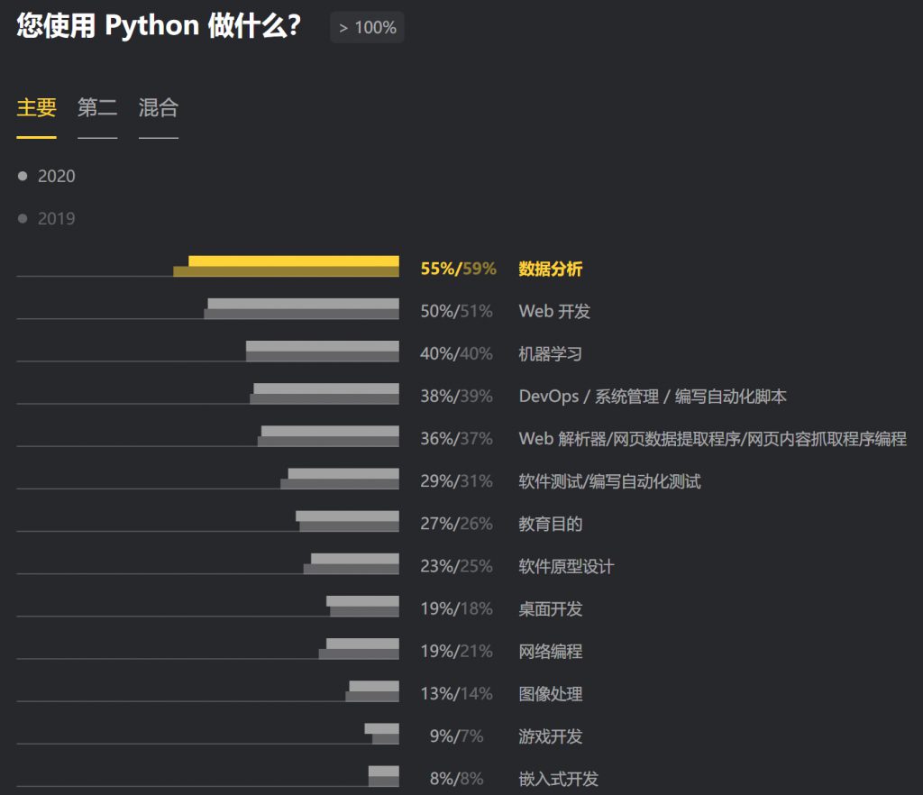The height and width of the screenshot is (795, 923).
Task: Click the 19%/21% value
Action: [456, 652]
